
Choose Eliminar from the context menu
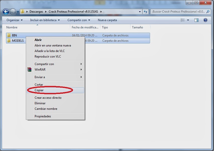(55, 103)
